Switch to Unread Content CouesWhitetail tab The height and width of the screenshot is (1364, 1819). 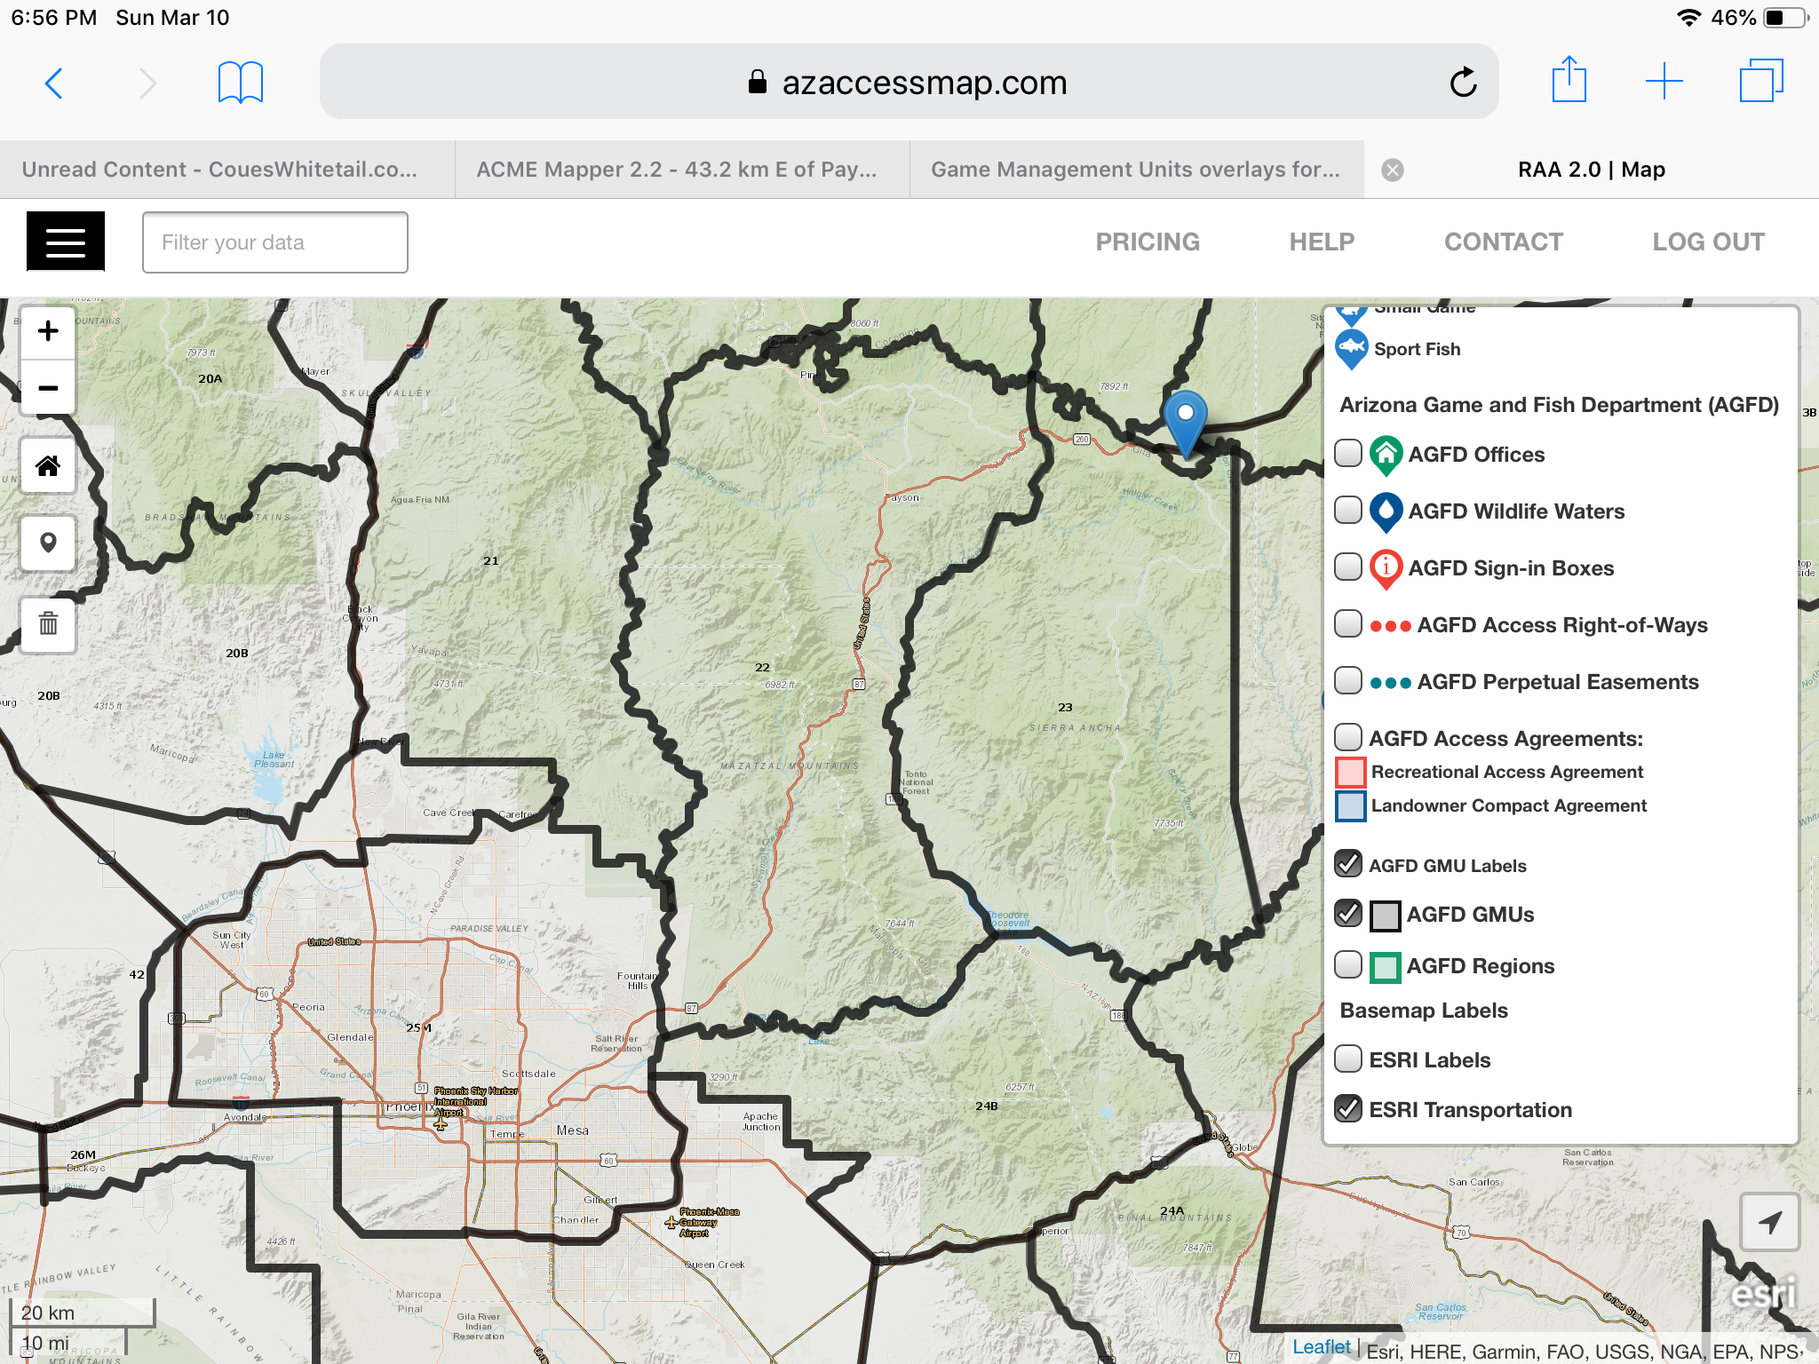(x=227, y=170)
